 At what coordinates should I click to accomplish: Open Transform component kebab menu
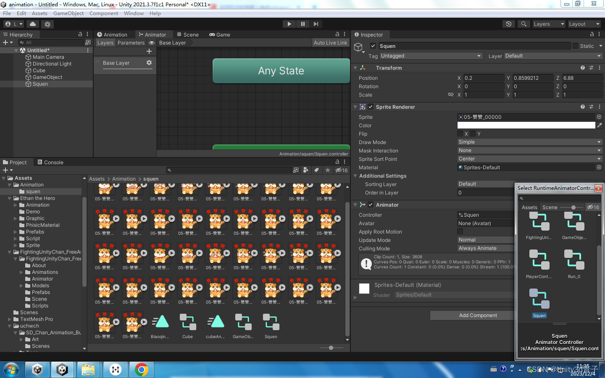click(600, 68)
